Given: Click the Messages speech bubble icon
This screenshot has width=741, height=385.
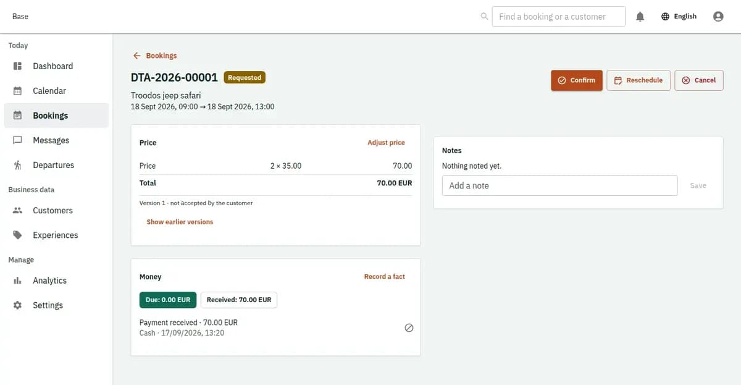Looking at the screenshot, I should (x=18, y=140).
